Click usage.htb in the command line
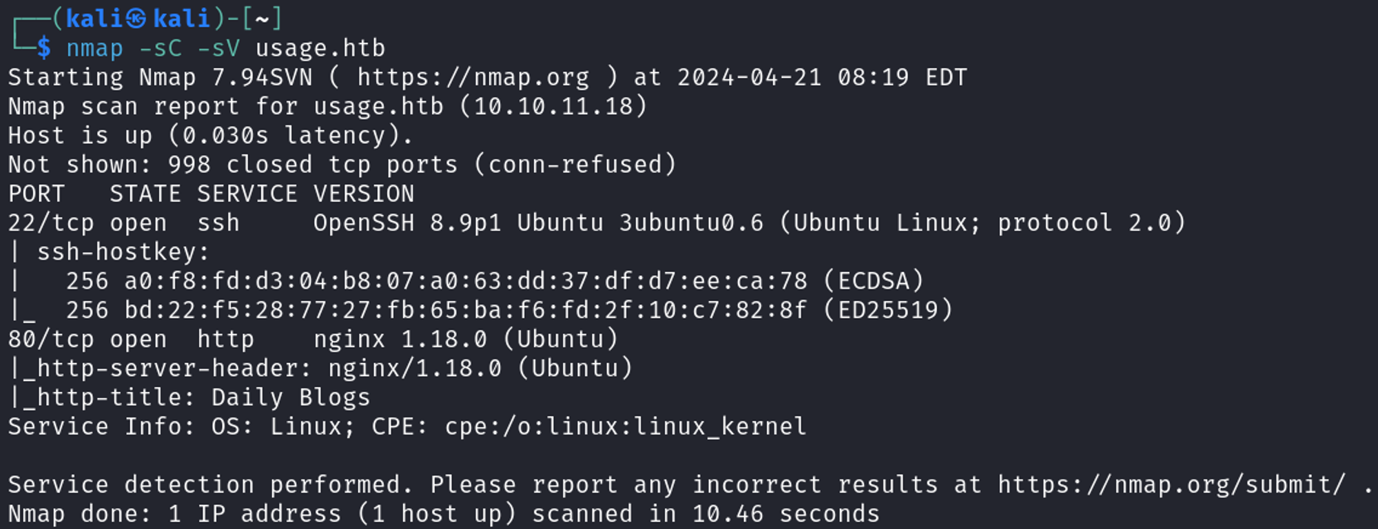This screenshot has height=529, width=1378. click(x=320, y=48)
